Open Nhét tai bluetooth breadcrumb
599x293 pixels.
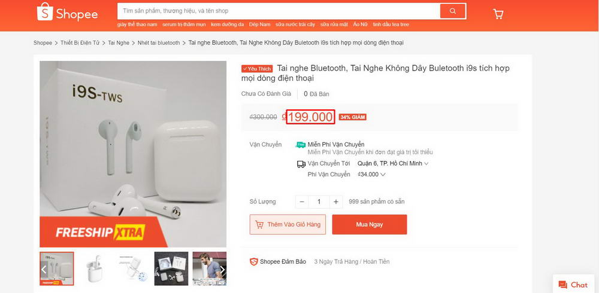click(x=159, y=43)
